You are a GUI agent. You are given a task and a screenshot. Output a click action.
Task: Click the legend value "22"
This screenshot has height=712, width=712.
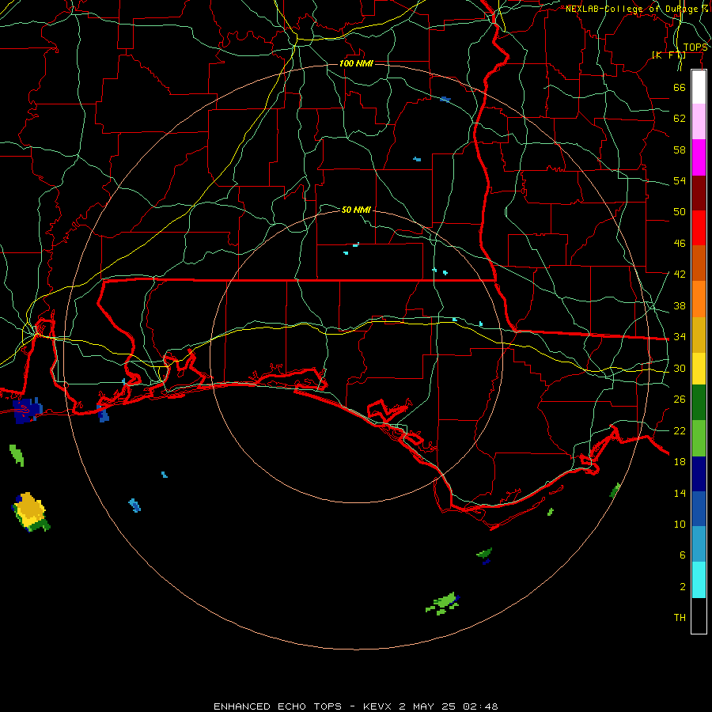[680, 431]
